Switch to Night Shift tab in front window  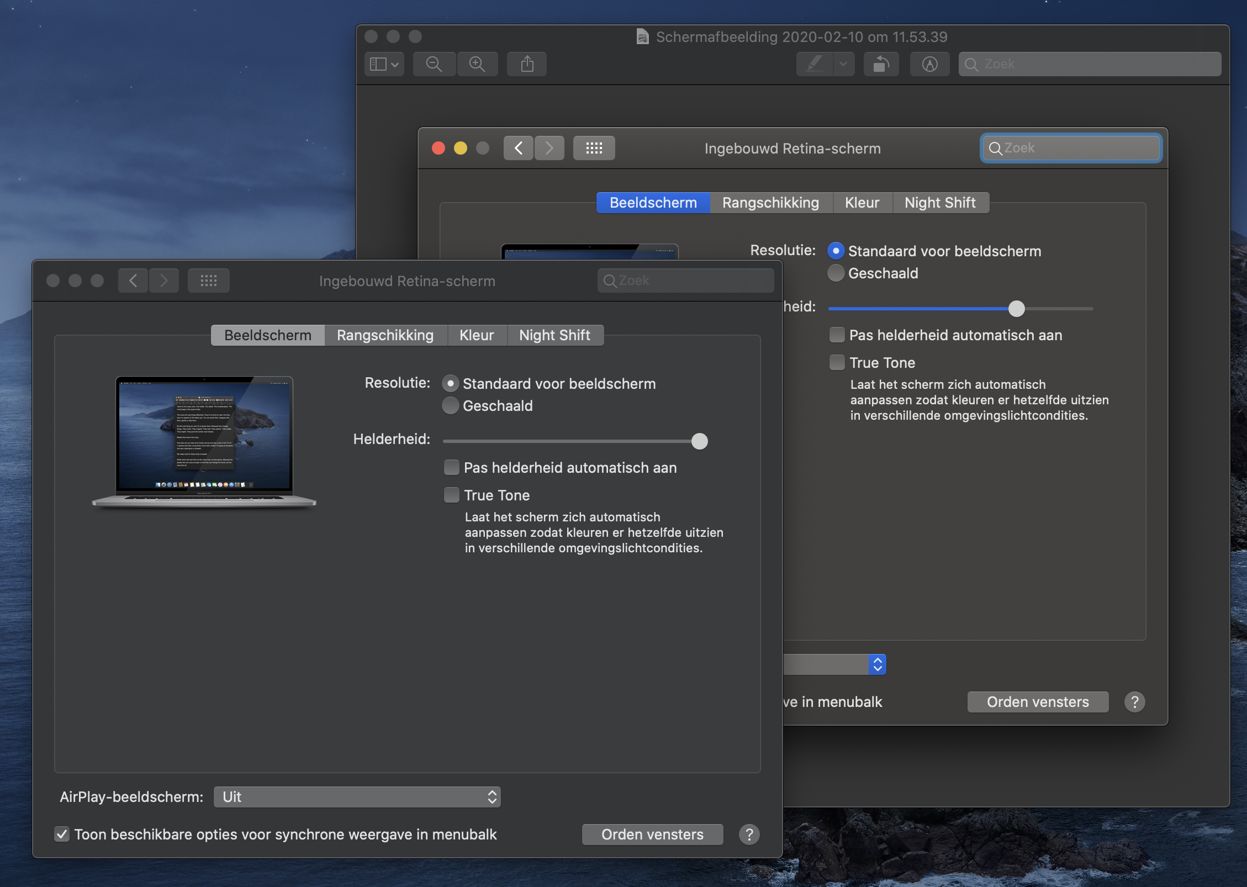(x=554, y=335)
